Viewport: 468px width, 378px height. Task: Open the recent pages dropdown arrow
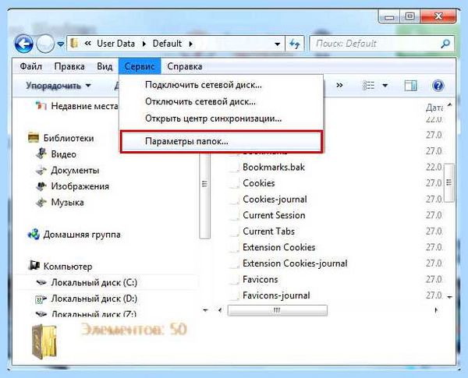coord(61,44)
